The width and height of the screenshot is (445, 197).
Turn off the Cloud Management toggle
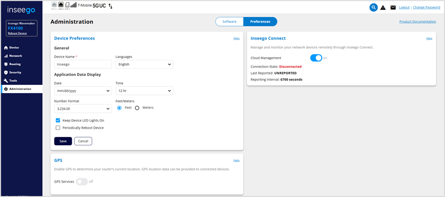point(316,58)
